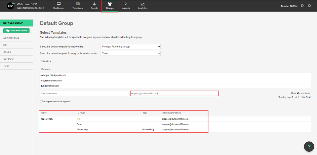Screen dimensions: 317x155
Task: Go to the People icon
Action: [94, 4]
